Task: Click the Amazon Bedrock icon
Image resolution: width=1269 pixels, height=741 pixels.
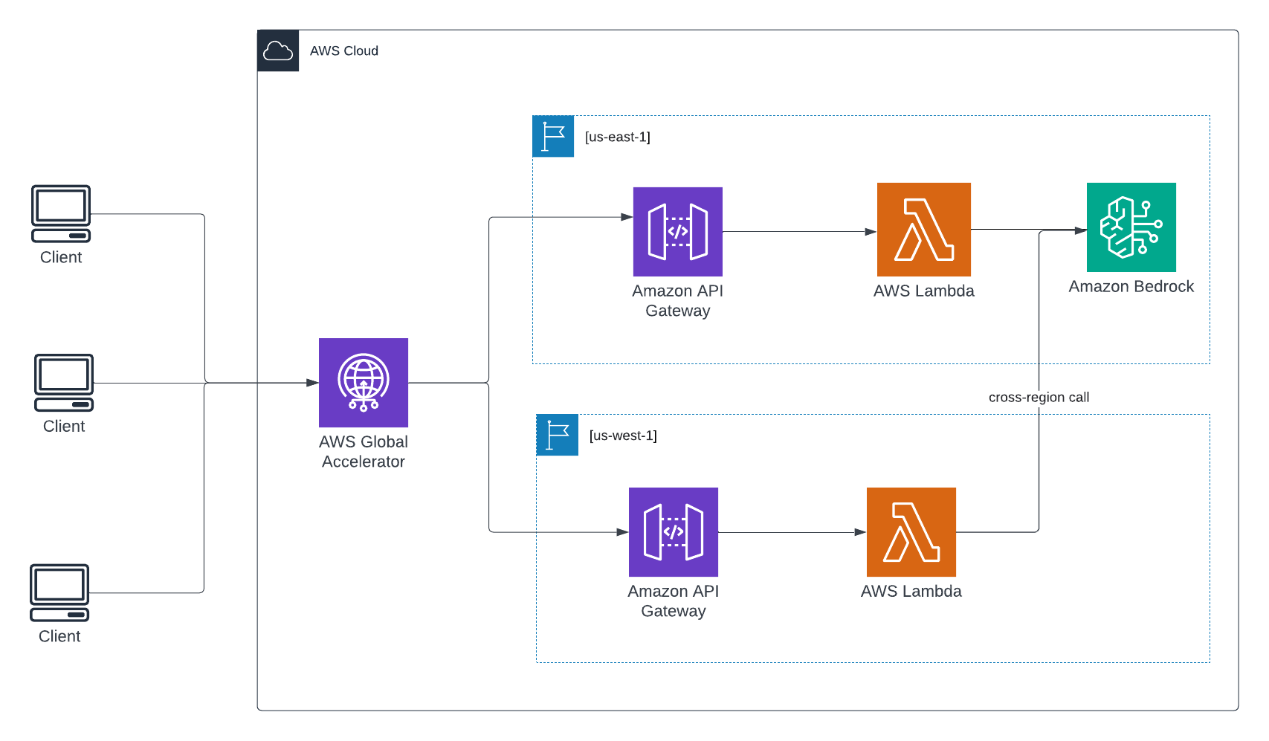Action: 1131,227
